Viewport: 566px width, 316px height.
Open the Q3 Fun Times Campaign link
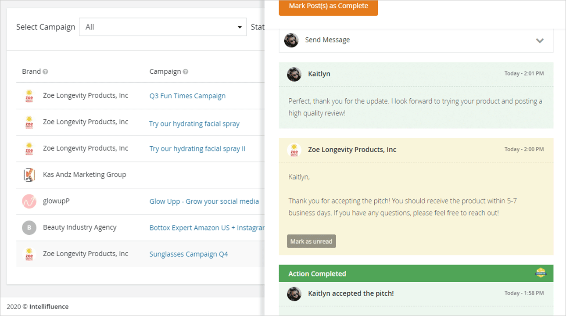click(187, 96)
